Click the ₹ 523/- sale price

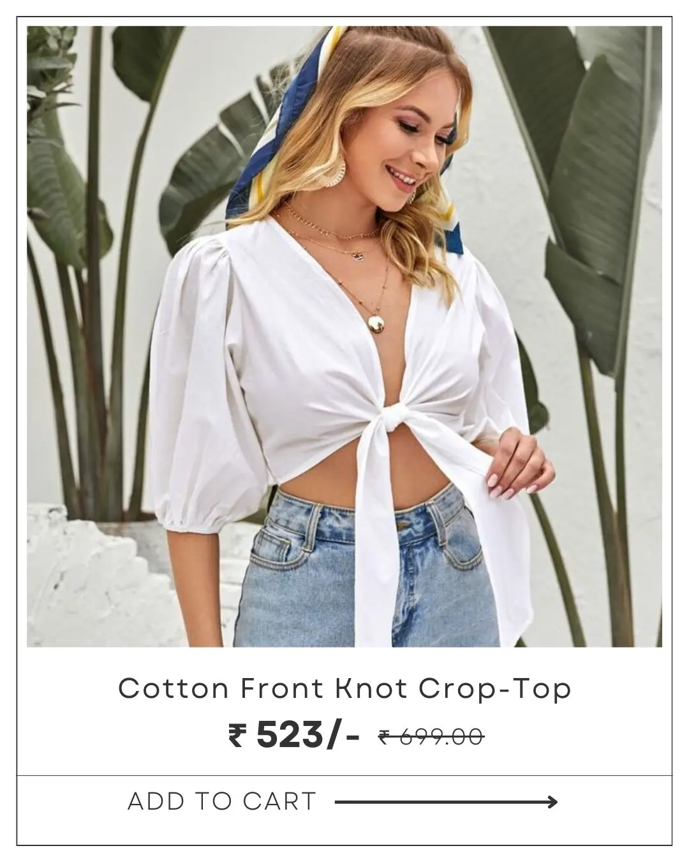pos(293,736)
